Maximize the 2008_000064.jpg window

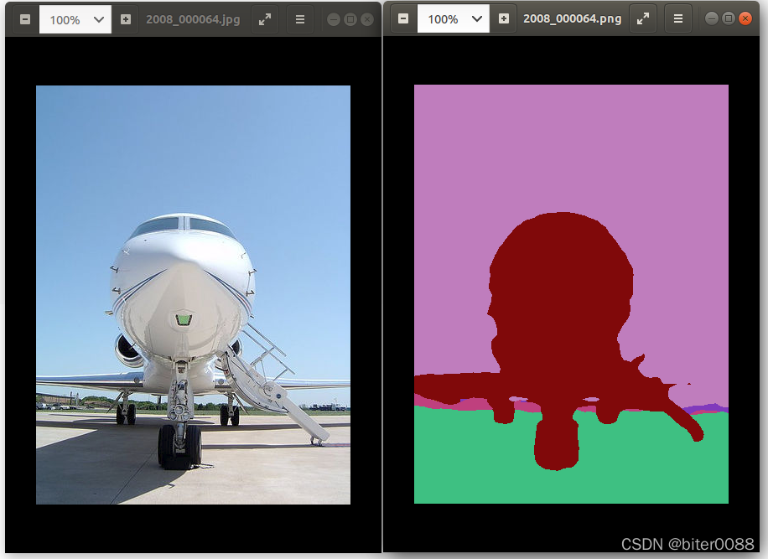pyautogui.click(x=350, y=19)
